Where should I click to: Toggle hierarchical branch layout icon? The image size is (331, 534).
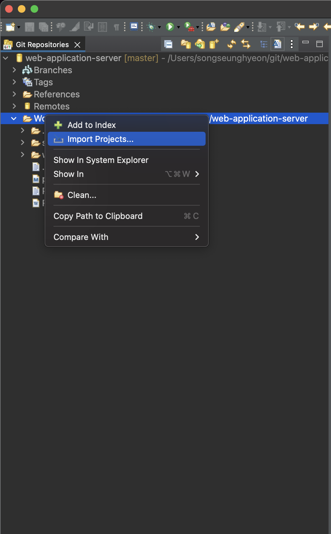click(264, 44)
